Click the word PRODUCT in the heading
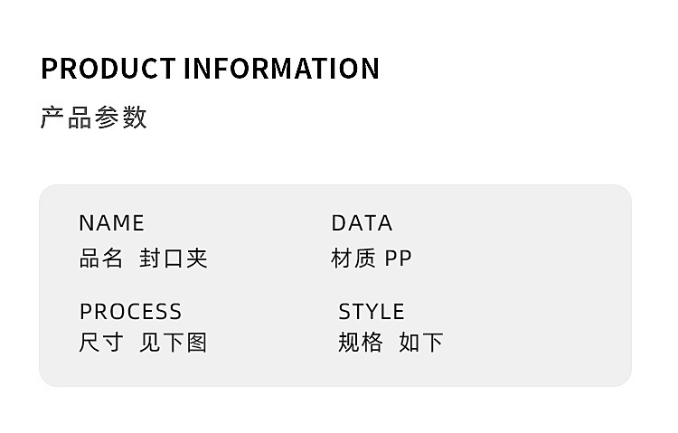 click(109, 69)
